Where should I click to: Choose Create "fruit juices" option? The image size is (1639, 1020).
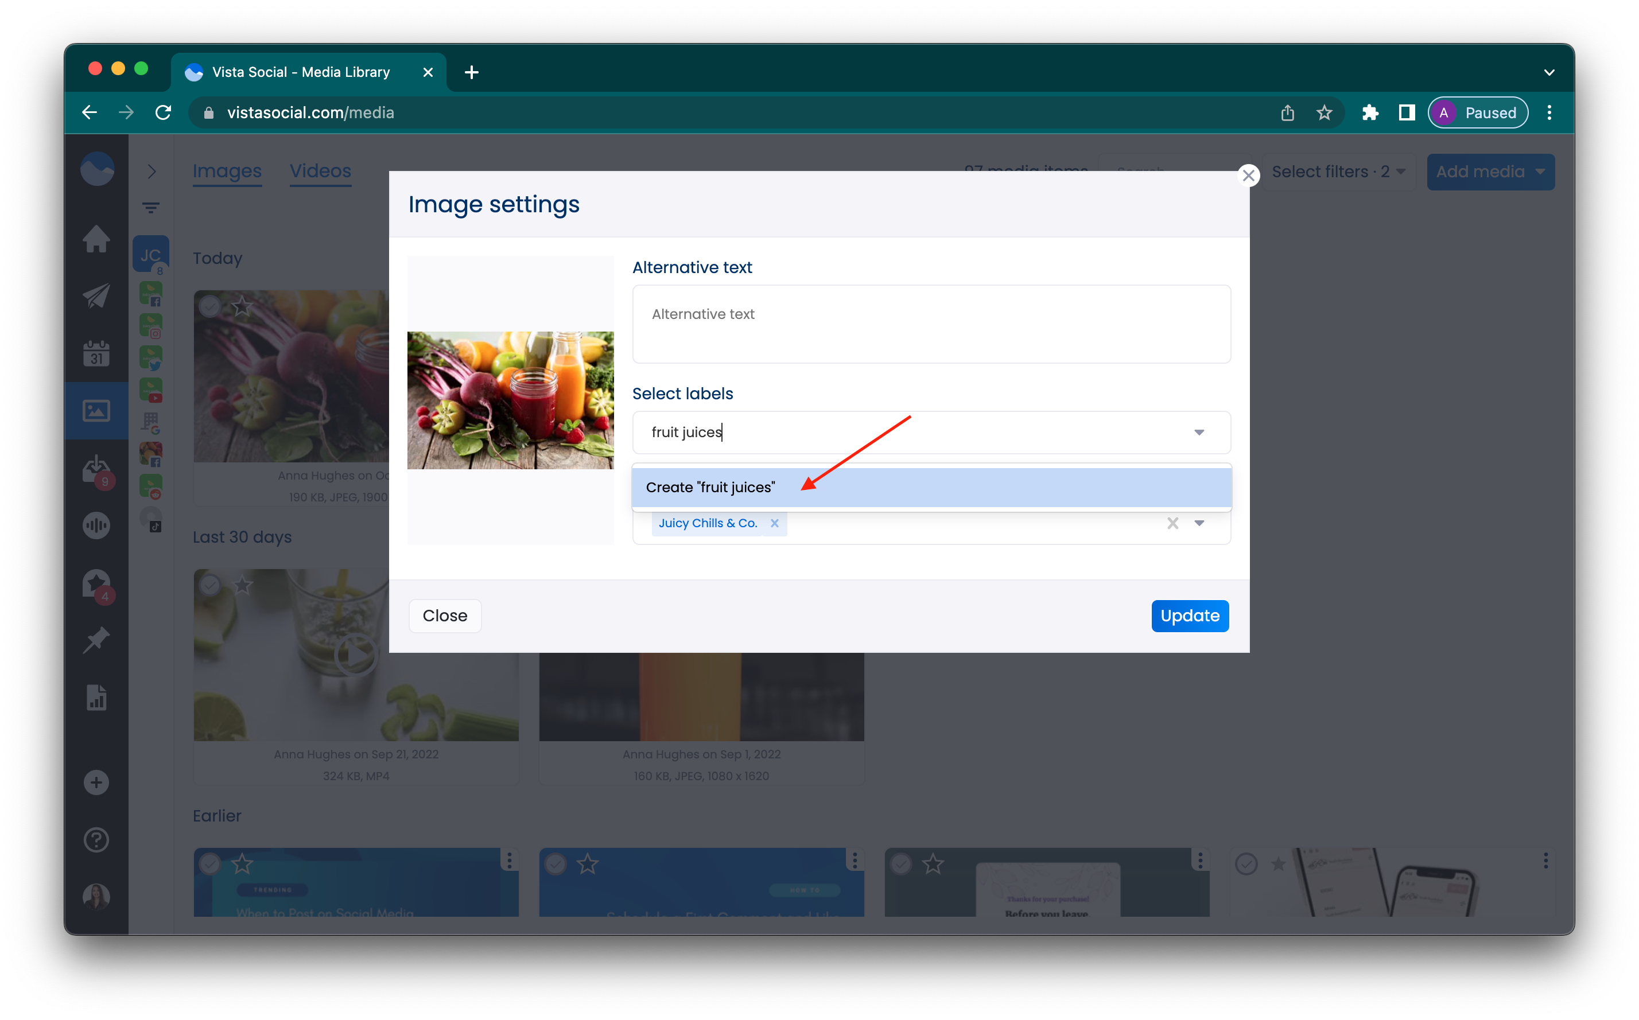931,487
